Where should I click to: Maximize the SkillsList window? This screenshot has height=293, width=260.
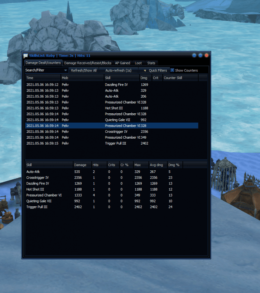(200, 55)
